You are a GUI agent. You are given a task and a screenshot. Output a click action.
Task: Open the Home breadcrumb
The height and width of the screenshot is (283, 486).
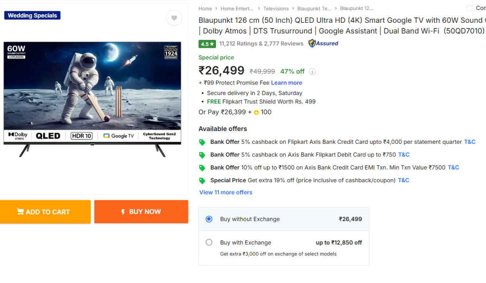[x=205, y=8]
